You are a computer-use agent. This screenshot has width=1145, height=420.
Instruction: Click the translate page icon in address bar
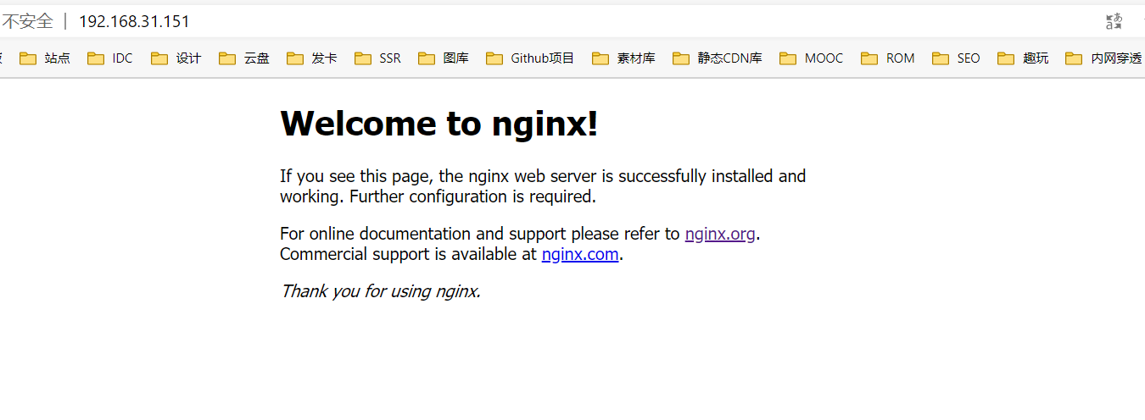tap(1114, 21)
